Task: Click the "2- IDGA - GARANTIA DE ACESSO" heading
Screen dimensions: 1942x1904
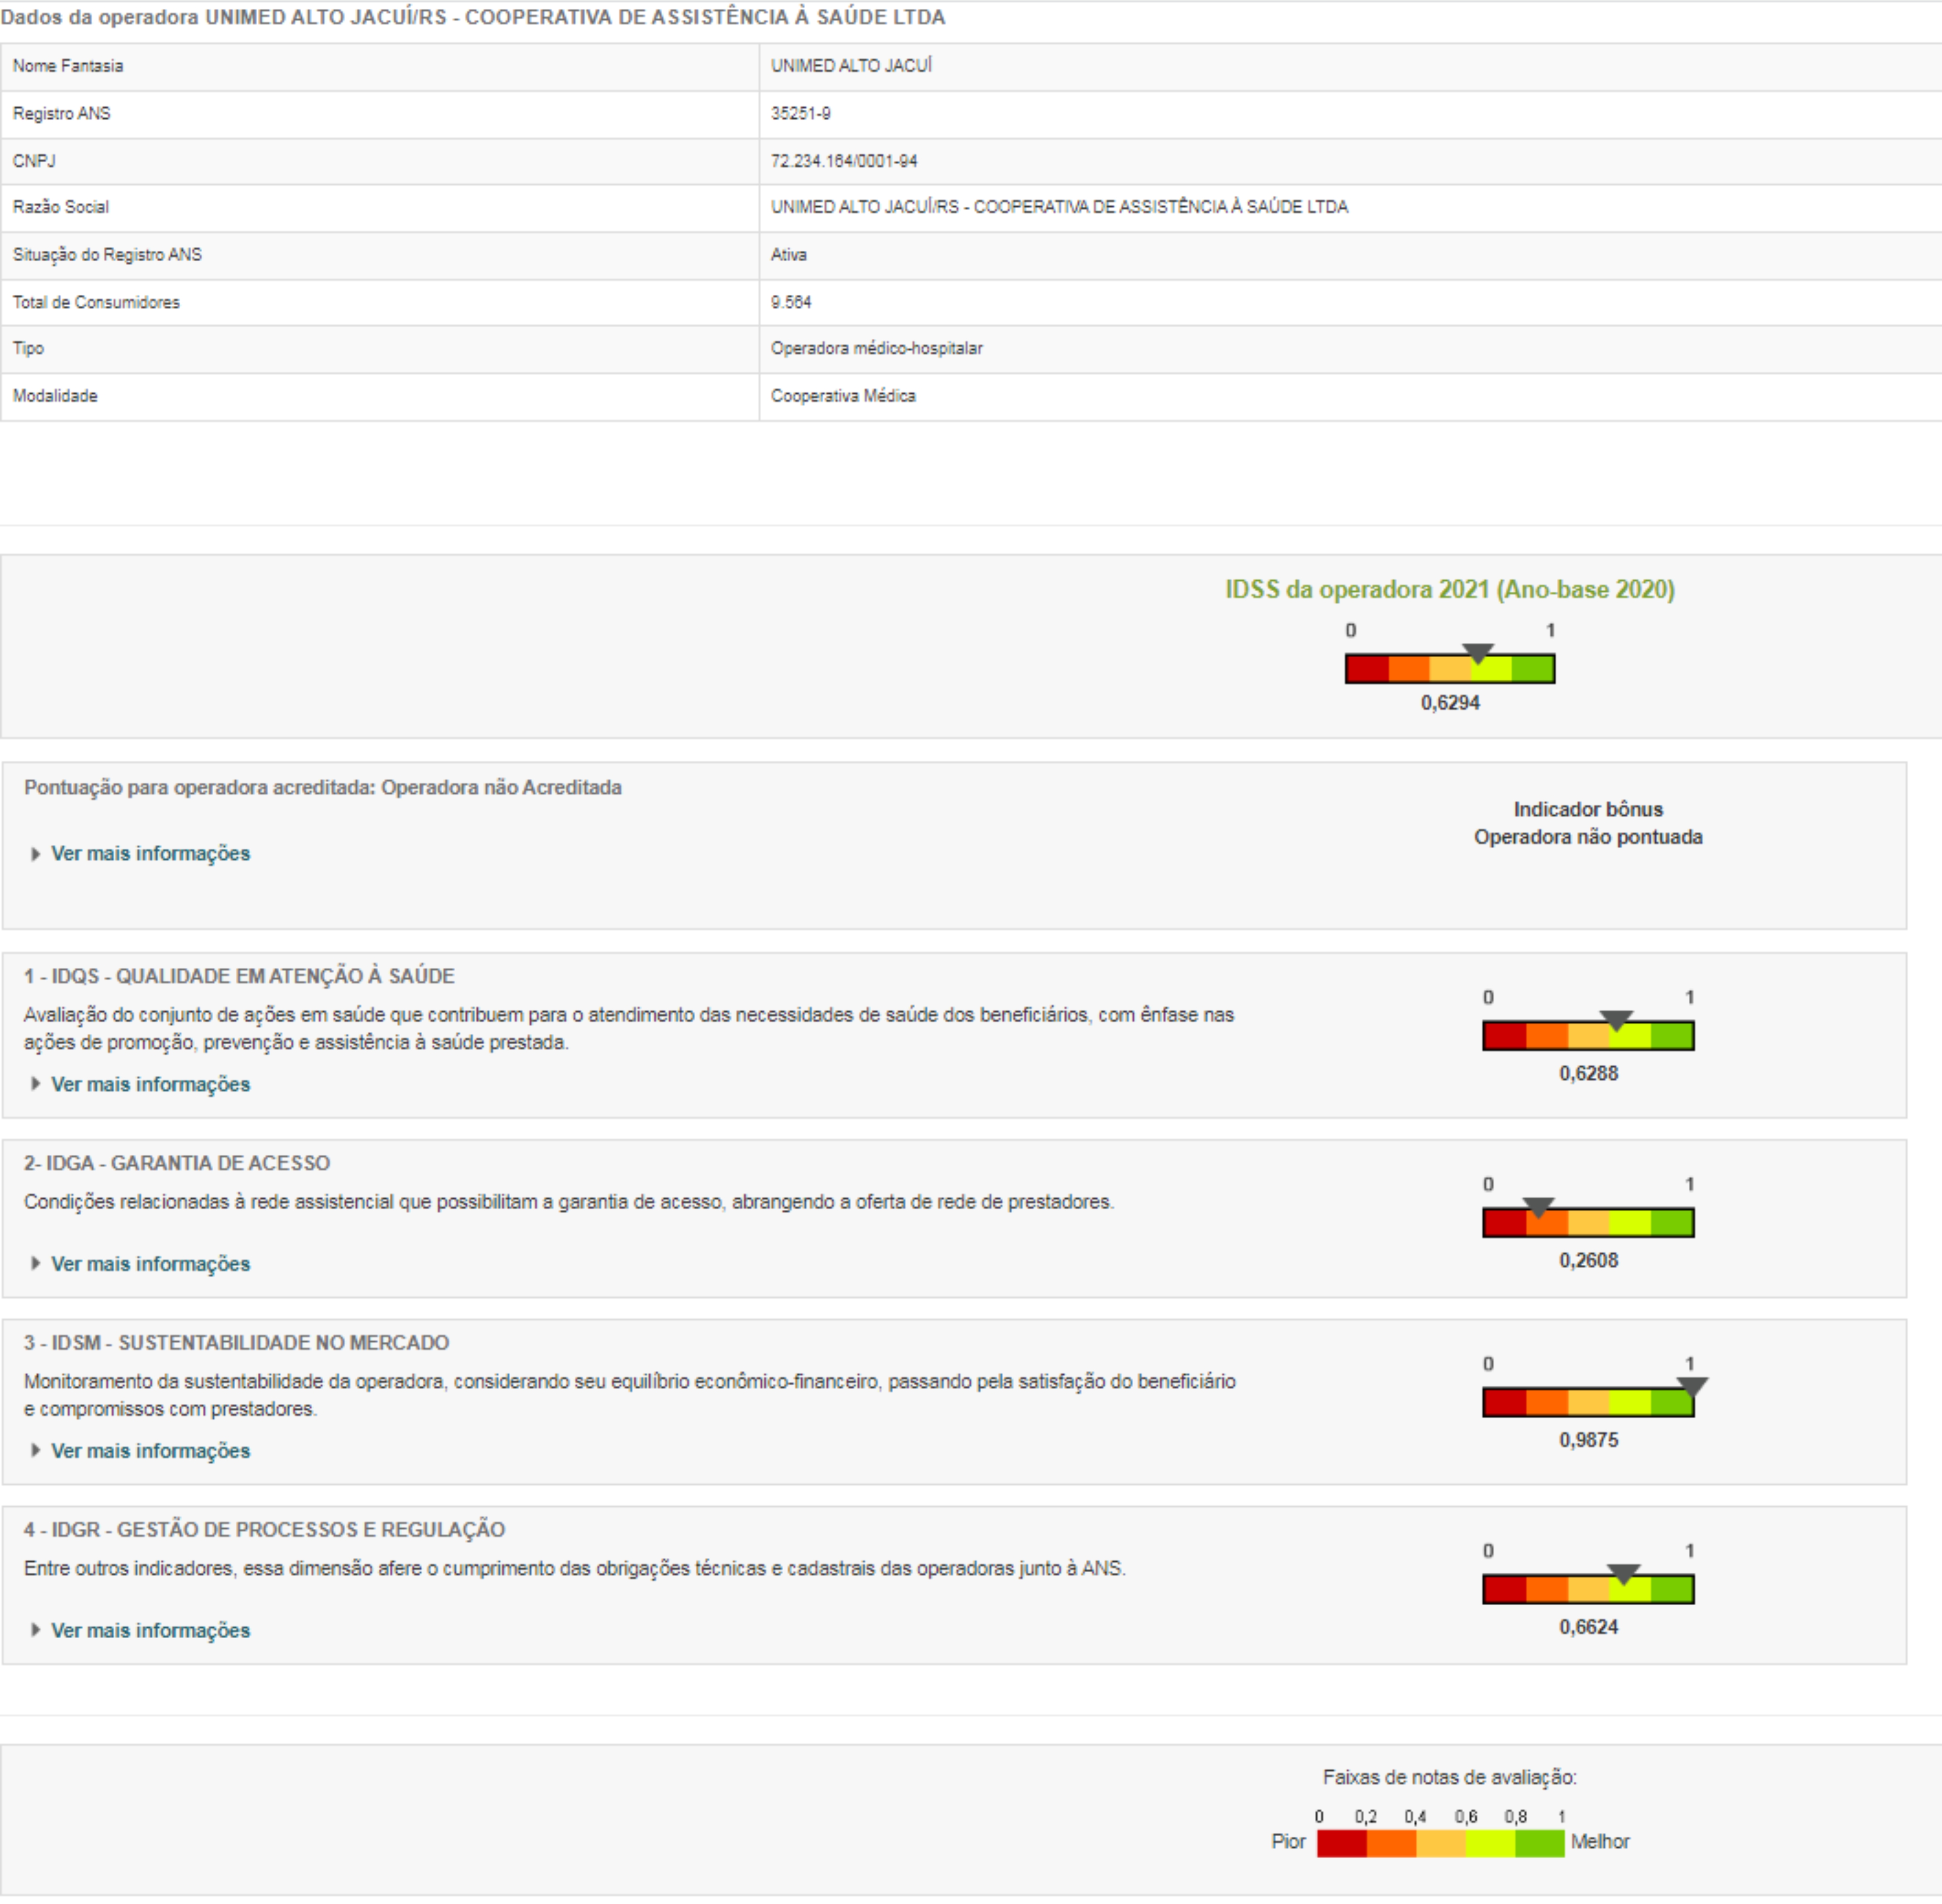Action: (x=177, y=1163)
